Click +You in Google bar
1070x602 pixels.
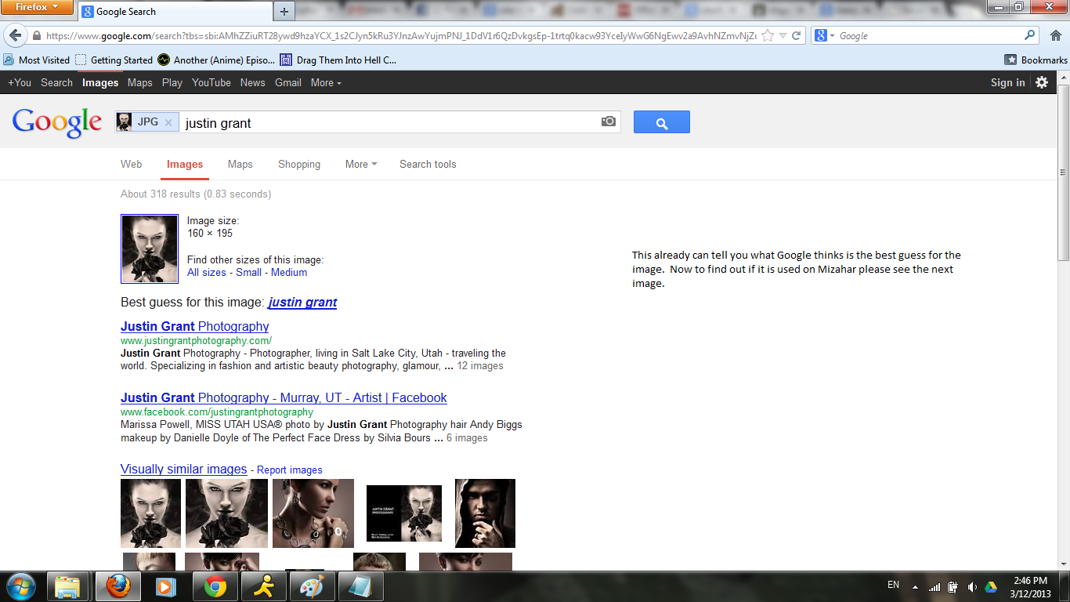[x=20, y=82]
